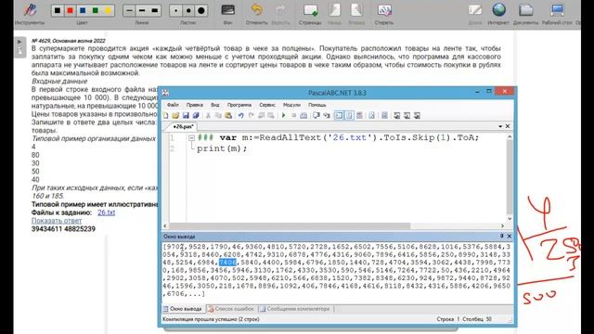Select the largest eraser size dot

[x=201, y=10]
